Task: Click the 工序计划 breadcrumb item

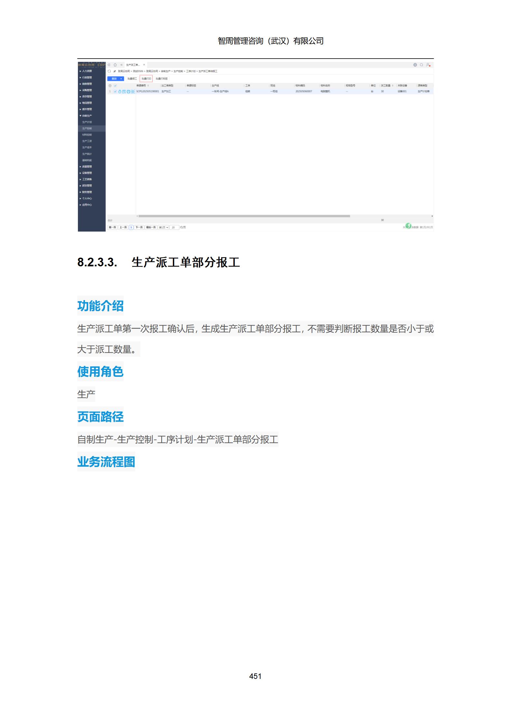Action: pyautogui.click(x=191, y=71)
